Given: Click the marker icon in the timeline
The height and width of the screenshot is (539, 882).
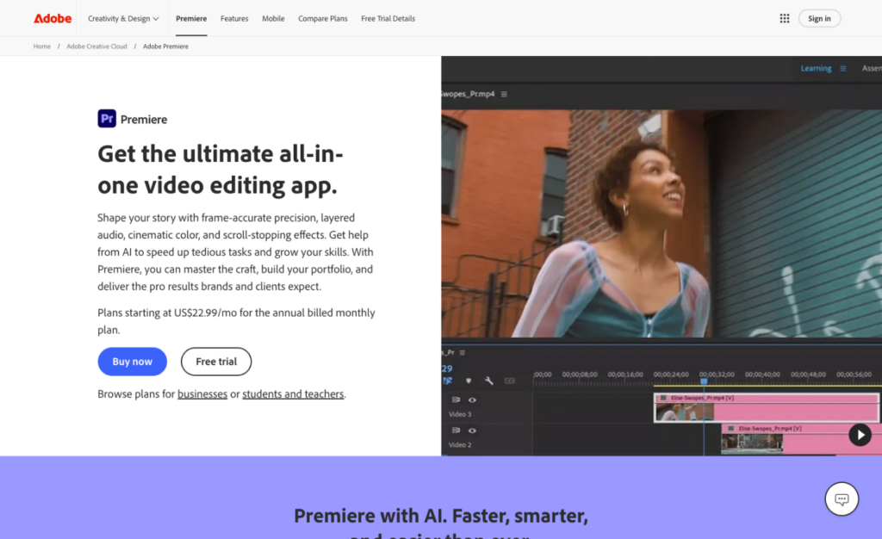Looking at the screenshot, I should pos(469,381).
